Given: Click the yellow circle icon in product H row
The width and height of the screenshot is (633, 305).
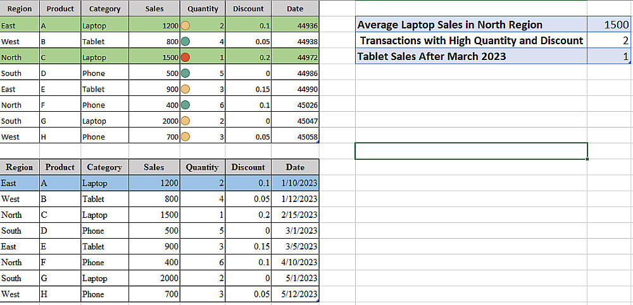Looking at the screenshot, I should click(185, 136).
